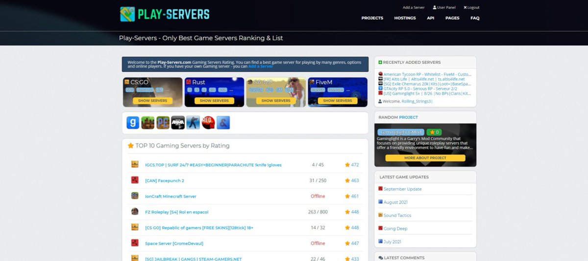Open Space Server [GromeDevaul] link
Viewport: 588px width, 261px height.
coord(174,243)
